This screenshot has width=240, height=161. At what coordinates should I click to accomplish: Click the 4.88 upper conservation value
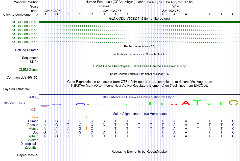tap(32, 97)
